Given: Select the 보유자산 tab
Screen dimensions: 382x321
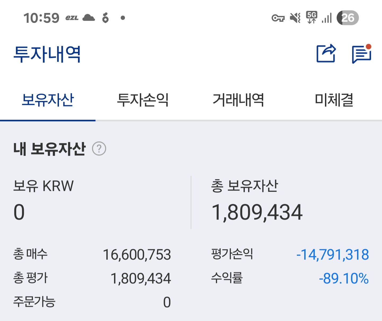Looking at the screenshot, I should [x=48, y=100].
